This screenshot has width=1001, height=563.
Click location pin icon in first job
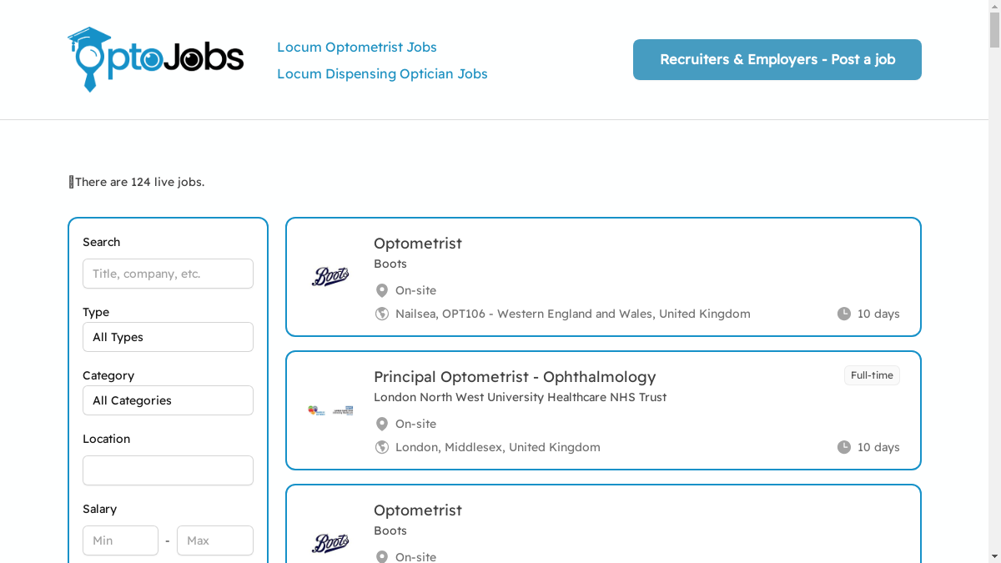382,290
